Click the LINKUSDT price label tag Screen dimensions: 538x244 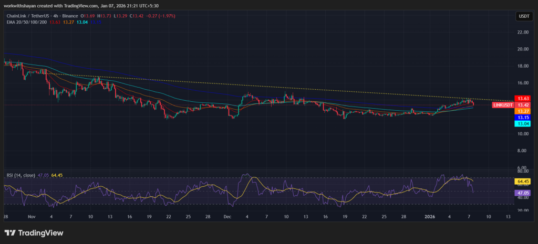[x=502, y=105]
